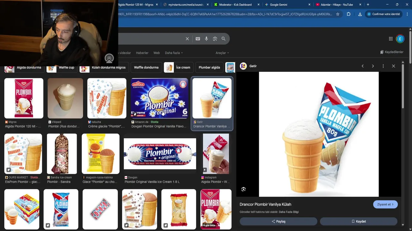This screenshot has width=412, height=231.
Task: Click the Ziyaret et visit button
Action: click(x=385, y=204)
